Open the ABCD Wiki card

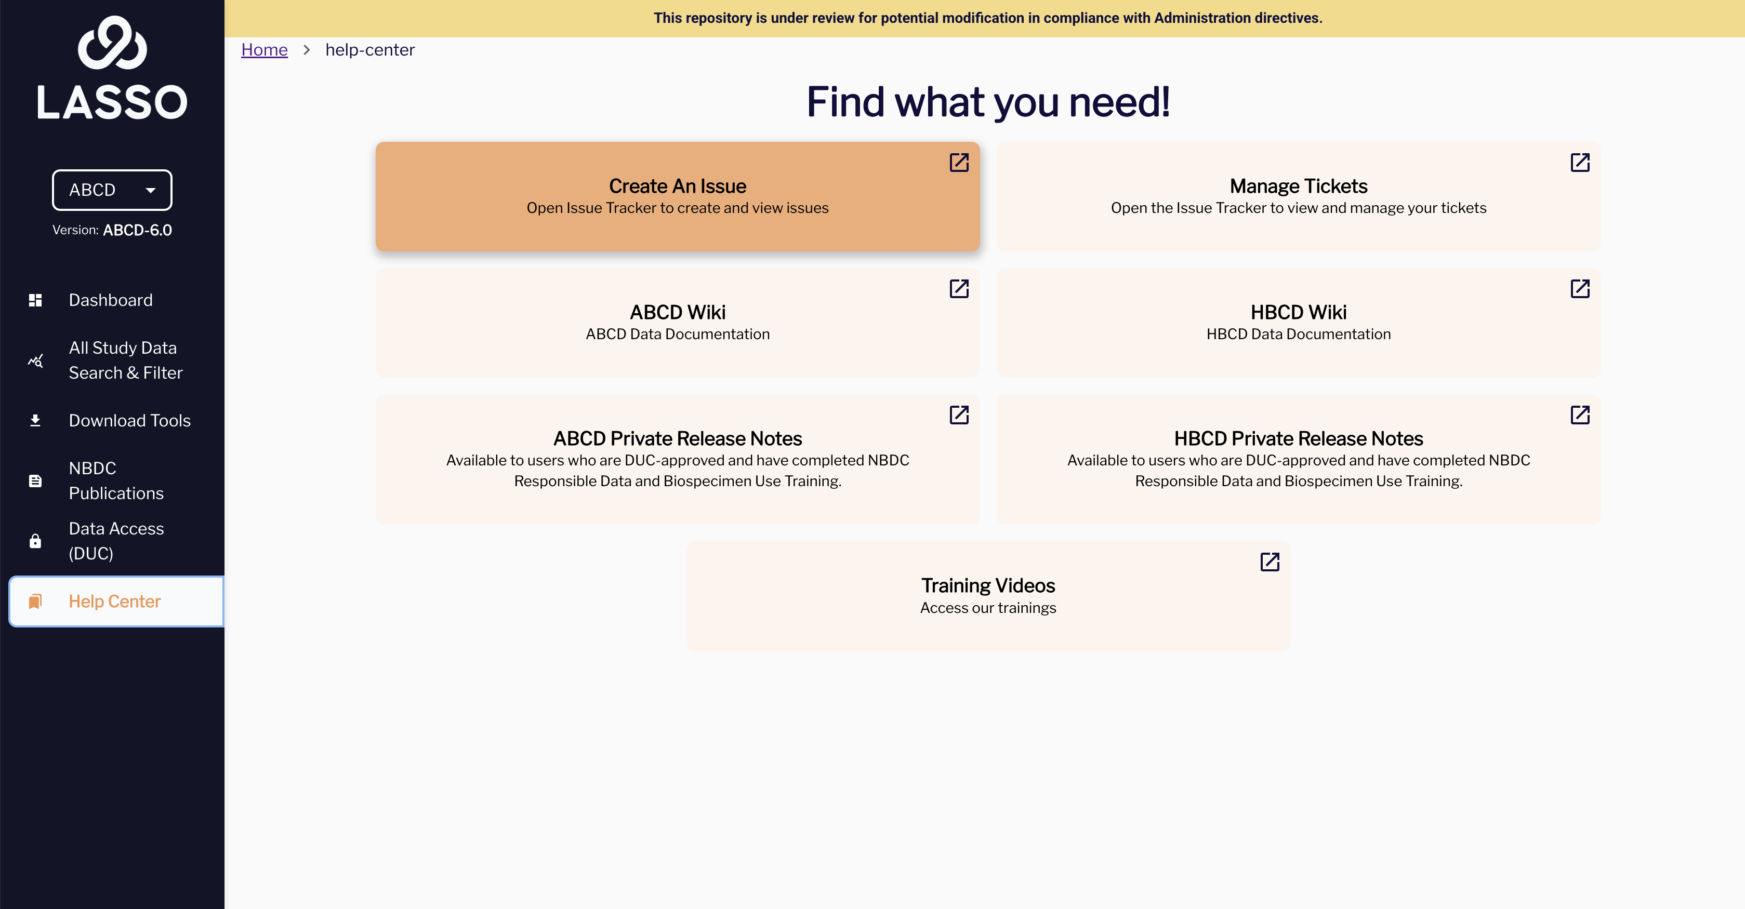pyautogui.click(x=678, y=323)
